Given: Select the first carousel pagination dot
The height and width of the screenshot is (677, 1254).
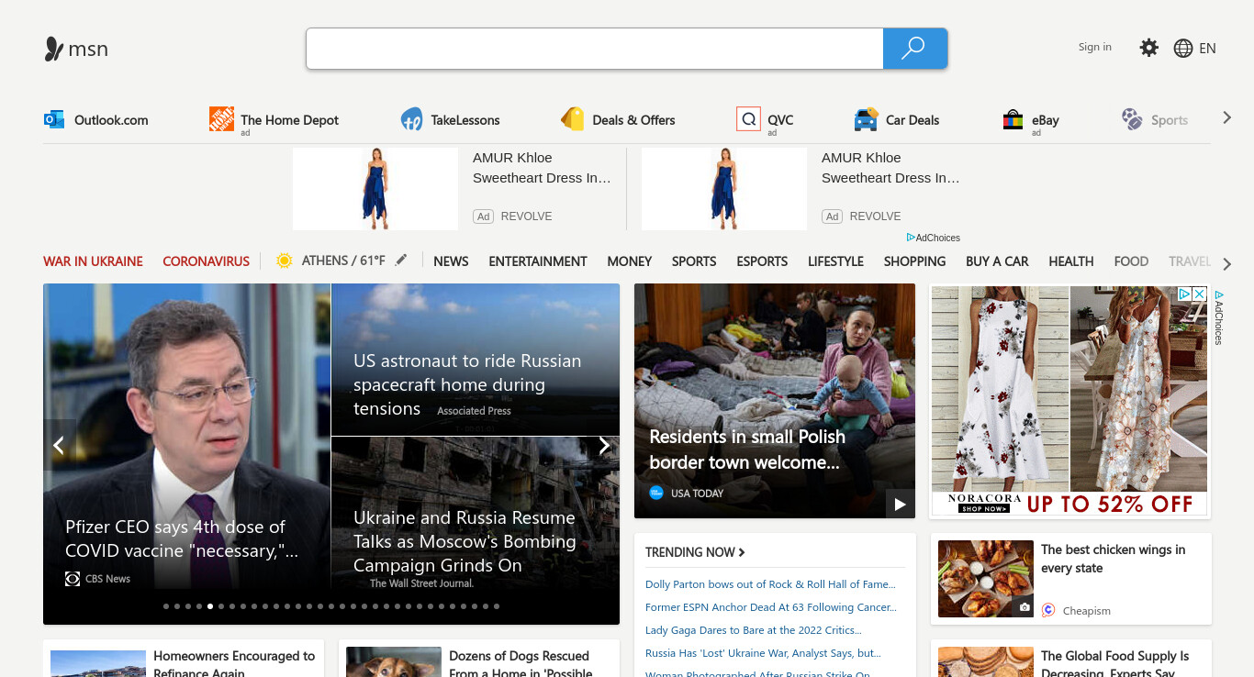Looking at the screenshot, I should [x=166, y=606].
